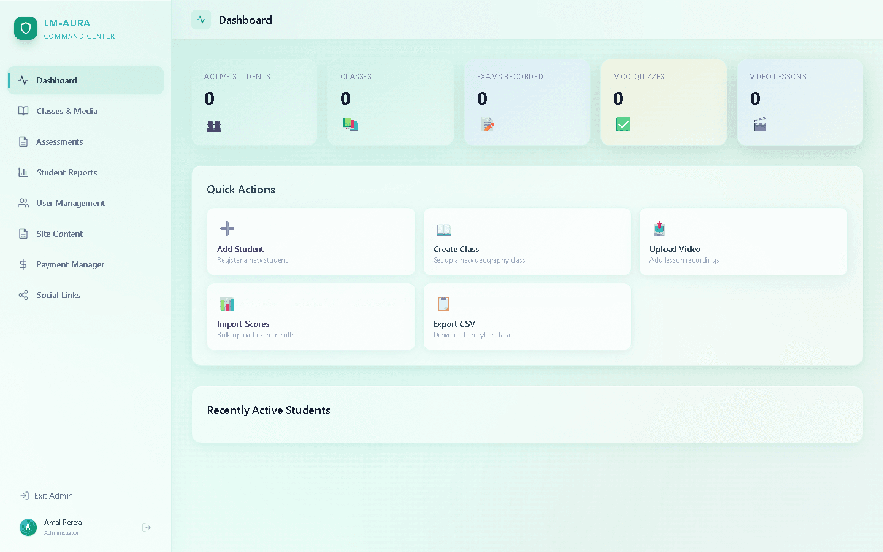883x552 pixels.
Task: Click the logout arrow icon beside Amal Perera
Action: pyautogui.click(x=147, y=527)
